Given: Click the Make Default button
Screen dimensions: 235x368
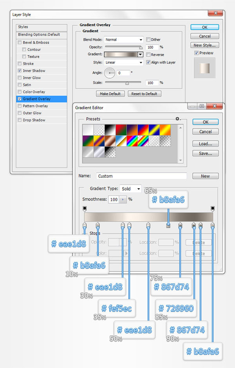Looking at the screenshot, I should coord(110,94).
